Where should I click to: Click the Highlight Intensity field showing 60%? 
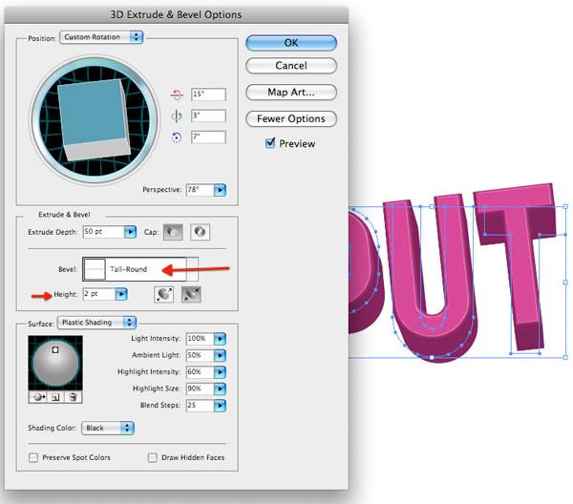point(200,372)
